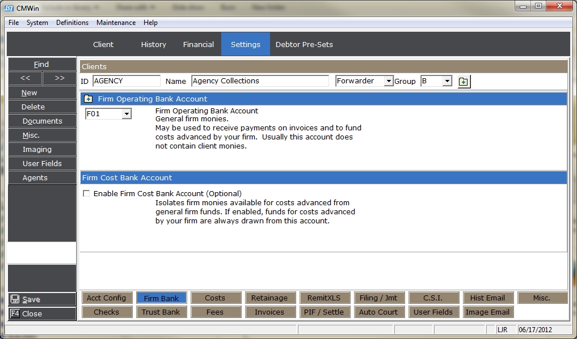Click the Save disk icon button
577x339 pixels.
(42, 299)
